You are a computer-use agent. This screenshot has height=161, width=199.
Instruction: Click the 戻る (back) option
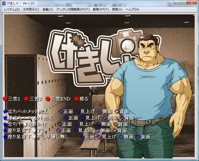(x=81, y=99)
